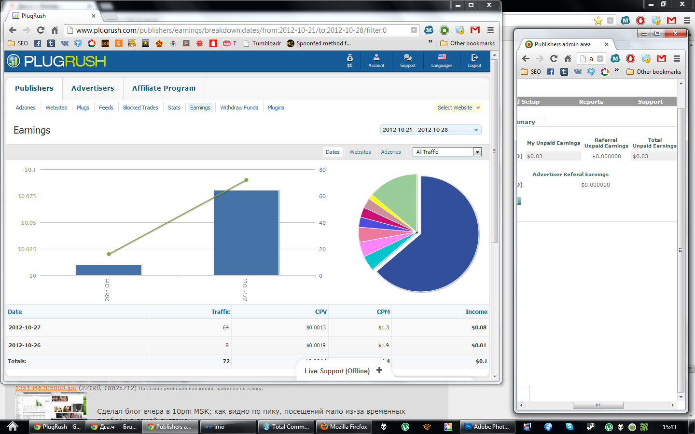This screenshot has width=695, height=434.
Task: Open Dropbox bookmark in PlugRush window
Action: click(x=78, y=43)
